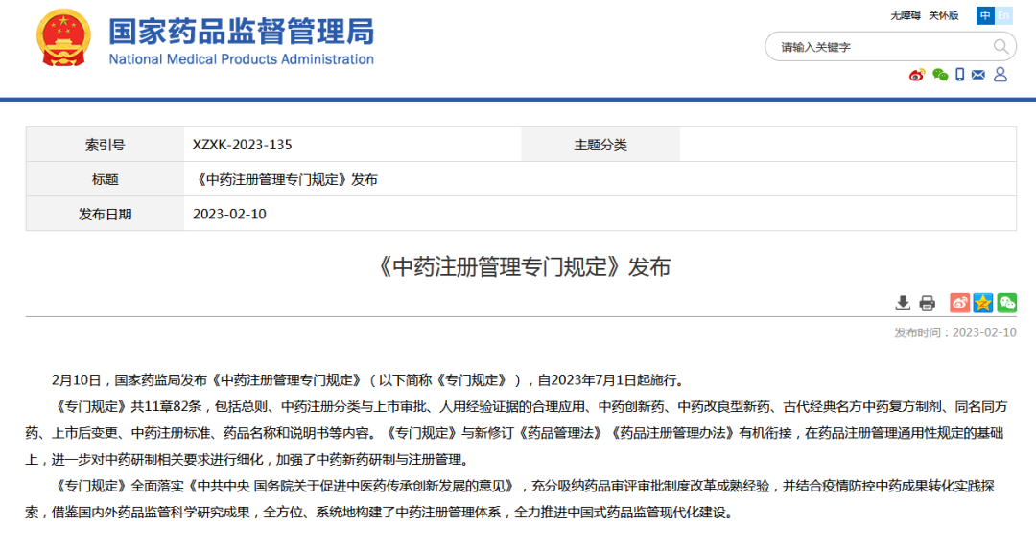
Task: Share article to Weibo
Action: coord(959,303)
